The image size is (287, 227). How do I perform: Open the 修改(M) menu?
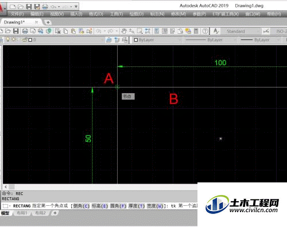tap(179, 14)
